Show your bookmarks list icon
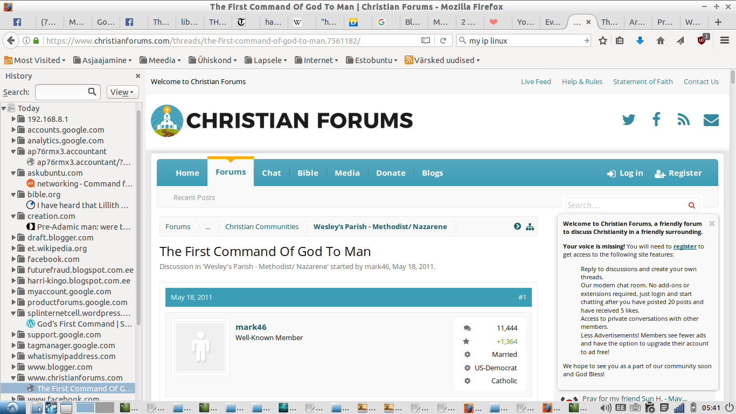The image size is (736, 414). pyautogui.click(x=620, y=40)
